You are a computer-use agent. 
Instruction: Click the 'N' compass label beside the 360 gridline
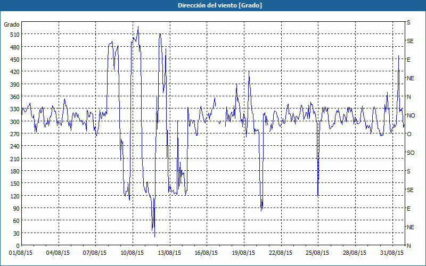(409, 97)
